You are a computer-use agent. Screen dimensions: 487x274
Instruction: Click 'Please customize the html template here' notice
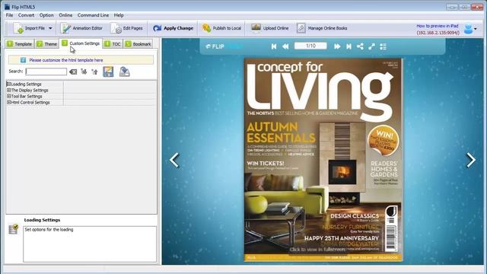click(66, 60)
